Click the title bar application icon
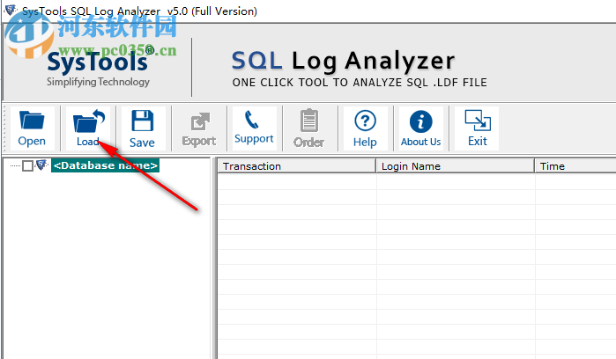Screen dimensions: 616x359 (11, 10)
